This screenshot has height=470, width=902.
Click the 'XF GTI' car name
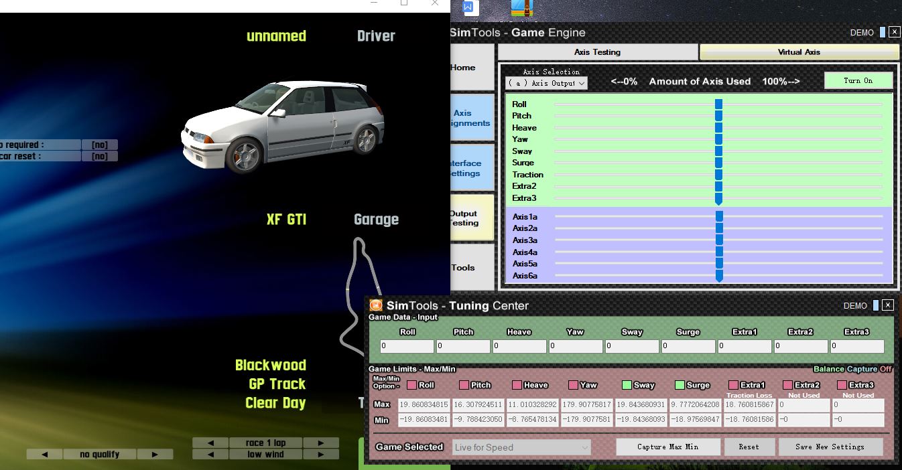coord(286,220)
